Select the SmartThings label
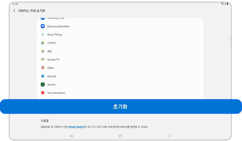Image resolution: width=242 pixels, height=141 pixels. pyautogui.click(x=55, y=34)
